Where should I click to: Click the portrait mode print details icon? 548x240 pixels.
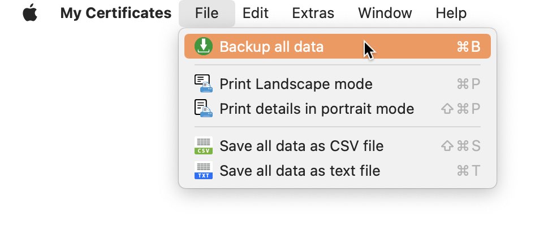pyautogui.click(x=204, y=108)
